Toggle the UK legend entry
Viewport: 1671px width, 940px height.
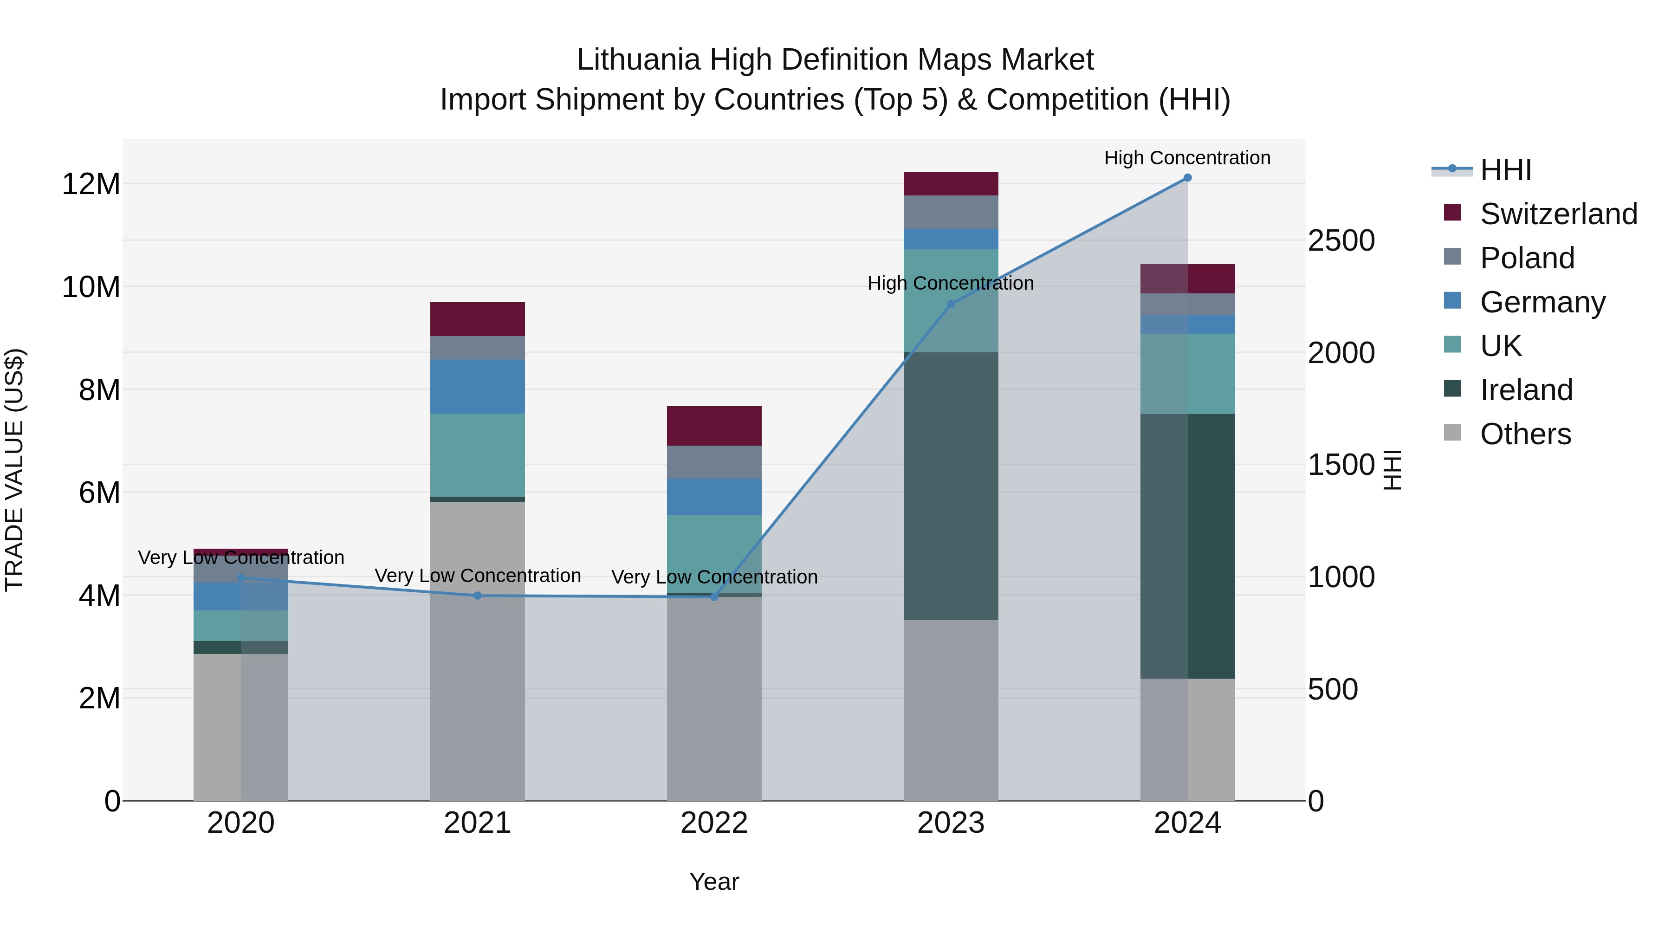1483,346
